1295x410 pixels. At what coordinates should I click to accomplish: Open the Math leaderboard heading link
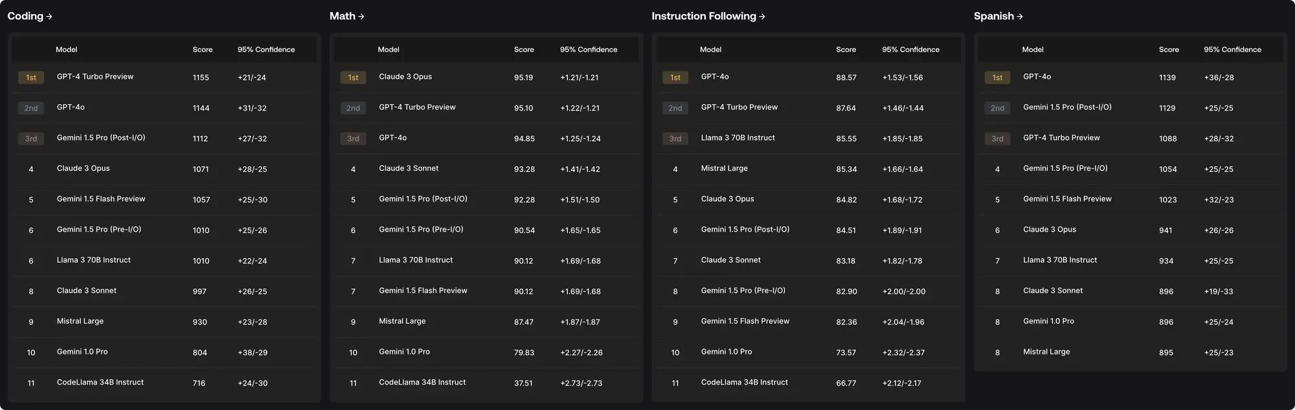(347, 16)
